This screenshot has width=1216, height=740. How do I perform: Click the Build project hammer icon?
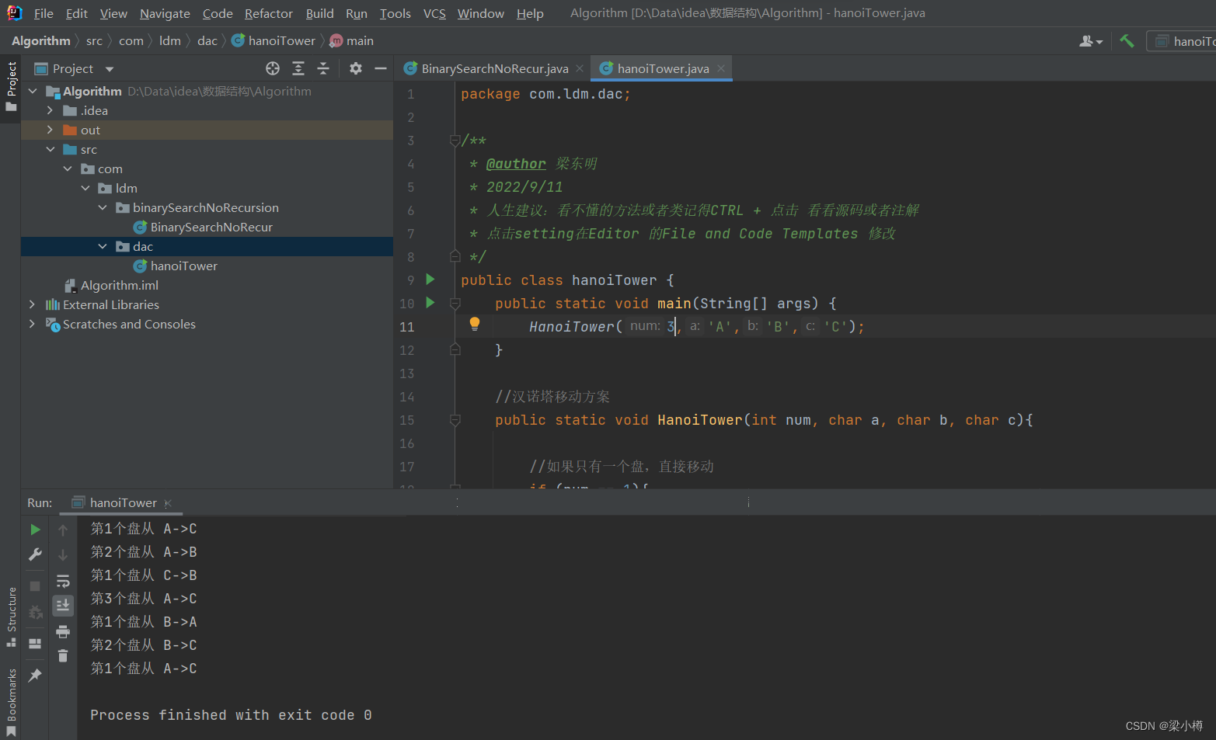tap(1127, 41)
